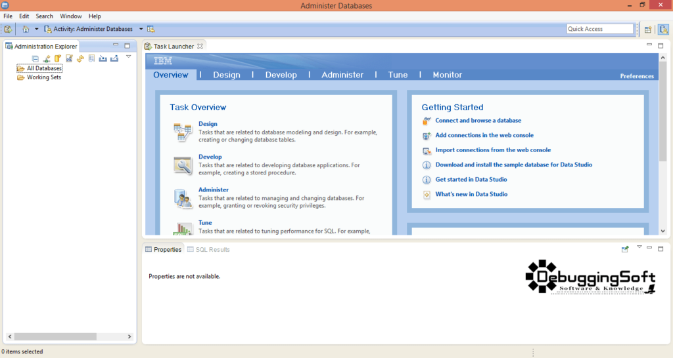This screenshot has height=358, width=673.
Task: Click the yellow Refresh arrows icon
Action: (80, 58)
